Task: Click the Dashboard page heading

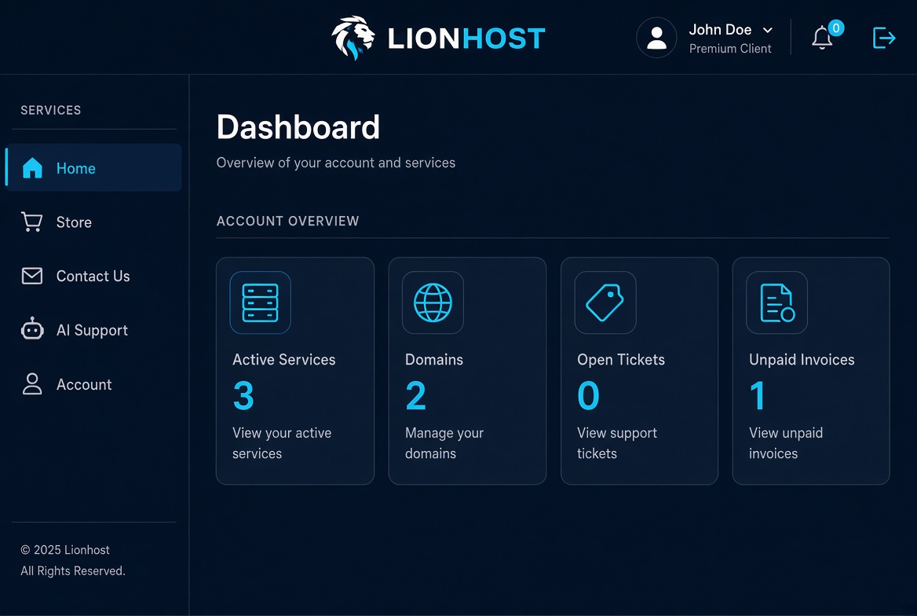Action: tap(298, 127)
